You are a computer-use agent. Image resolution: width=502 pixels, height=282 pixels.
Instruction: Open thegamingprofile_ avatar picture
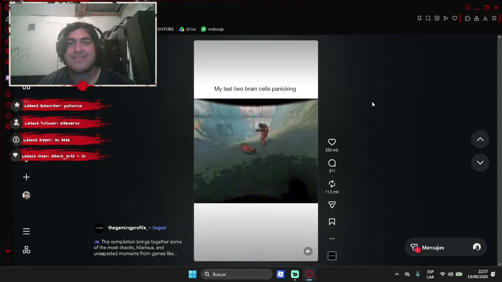[x=99, y=228]
